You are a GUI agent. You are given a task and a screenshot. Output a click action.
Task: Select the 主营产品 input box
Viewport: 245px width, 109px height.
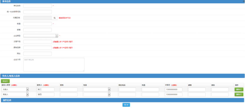(37, 42)
